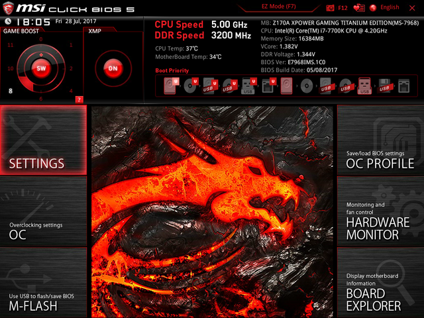Click the VCore 1.382V reading
Viewport: 424px width, 318px height.
tap(280, 46)
